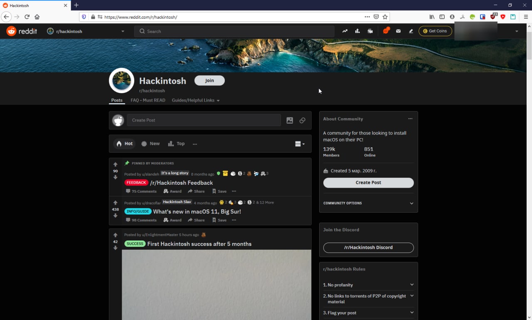Viewport: 532px width, 320px height.
Task: Click Create Post in About Community
Action: 368,182
